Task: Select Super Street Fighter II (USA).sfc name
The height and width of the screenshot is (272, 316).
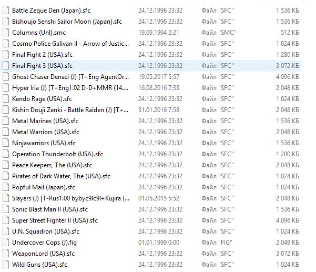Action: [55, 220]
